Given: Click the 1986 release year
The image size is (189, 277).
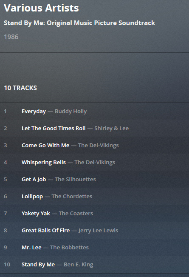Looking at the screenshot, I should [11, 37].
